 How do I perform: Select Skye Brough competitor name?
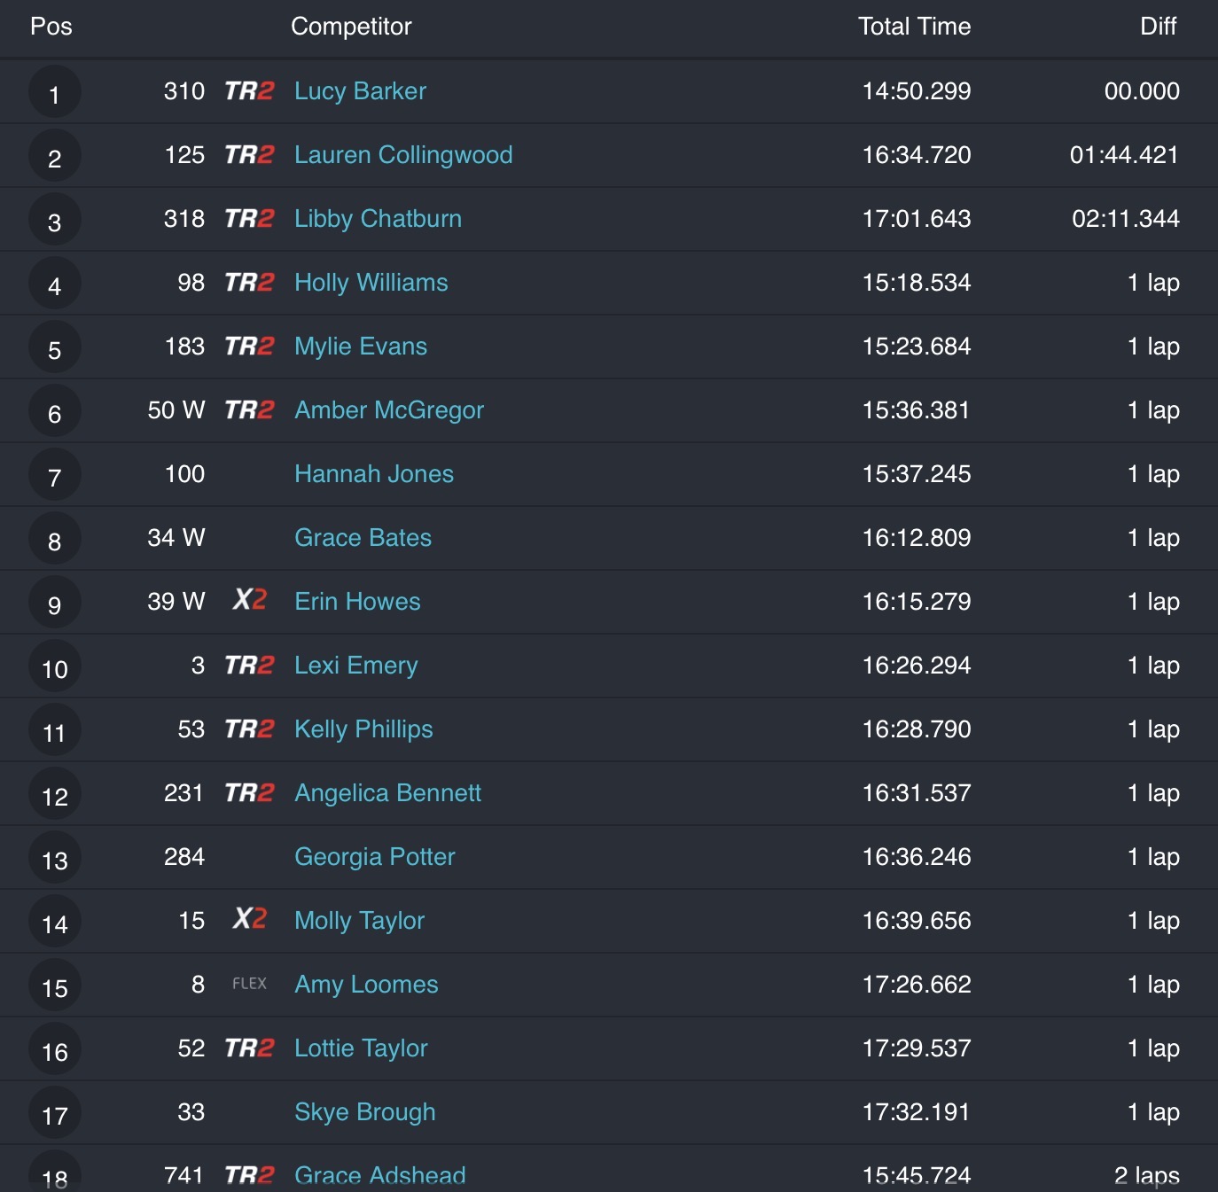click(x=364, y=1112)
